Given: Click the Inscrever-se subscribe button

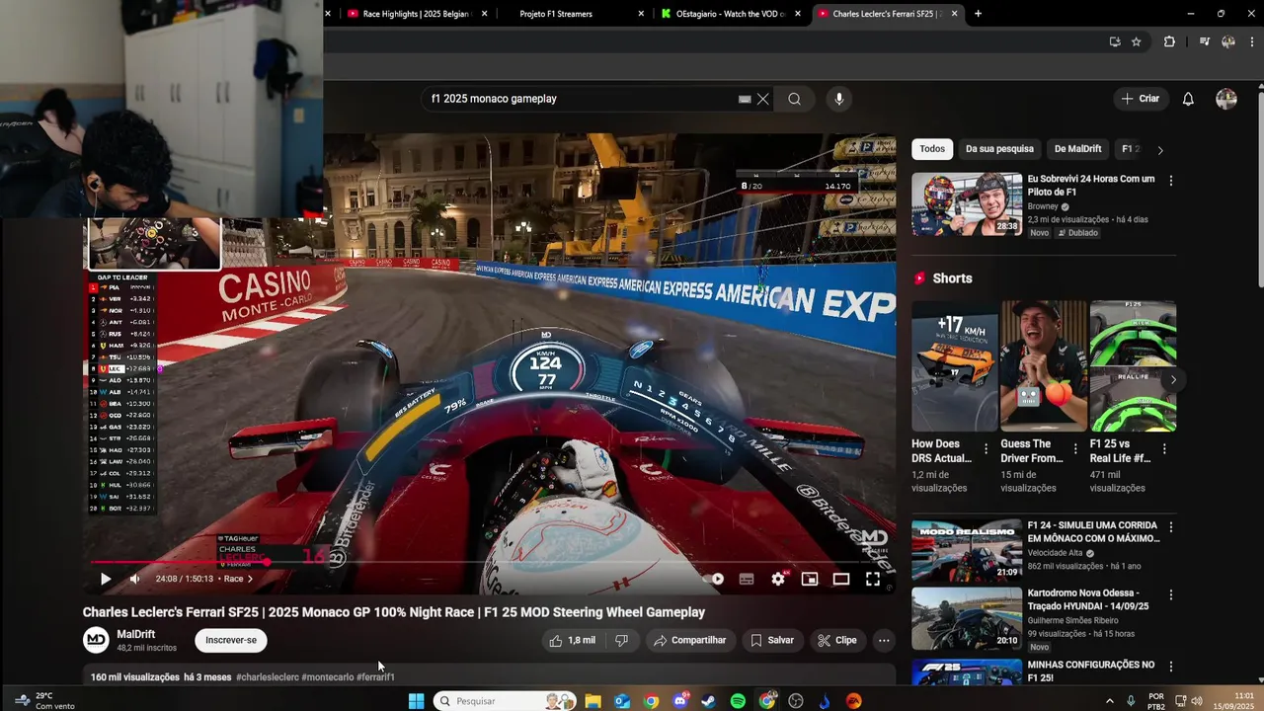Looking at the screenshot, I should (x=231, y=640).
